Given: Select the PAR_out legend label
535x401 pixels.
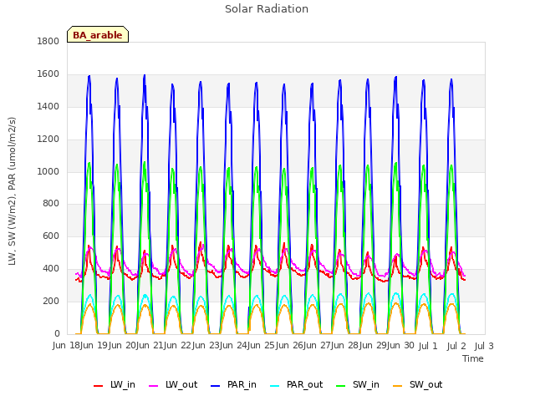Looking at the screenshot, I should pyautogui.click(x=304, y=385).
